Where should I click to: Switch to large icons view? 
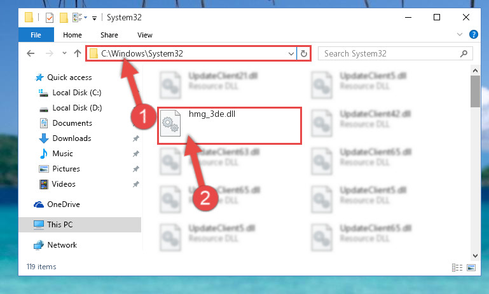[x=471, y=267]
